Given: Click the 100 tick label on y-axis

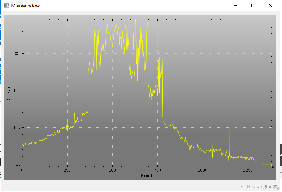Looking at the screenshot, I should point(17,127).
